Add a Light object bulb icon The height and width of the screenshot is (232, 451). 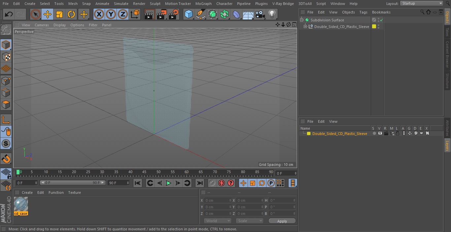[x=272, y=14]
